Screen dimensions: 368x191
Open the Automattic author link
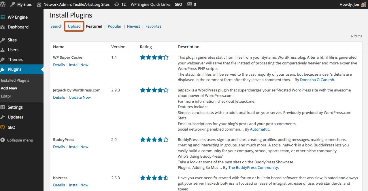click(x=260, y=129)
